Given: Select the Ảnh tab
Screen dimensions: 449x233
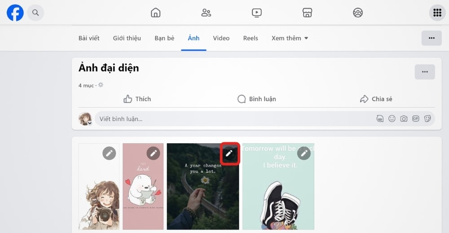Looking at the screenshot, I should pyautogui.click(x=194, y=38).
